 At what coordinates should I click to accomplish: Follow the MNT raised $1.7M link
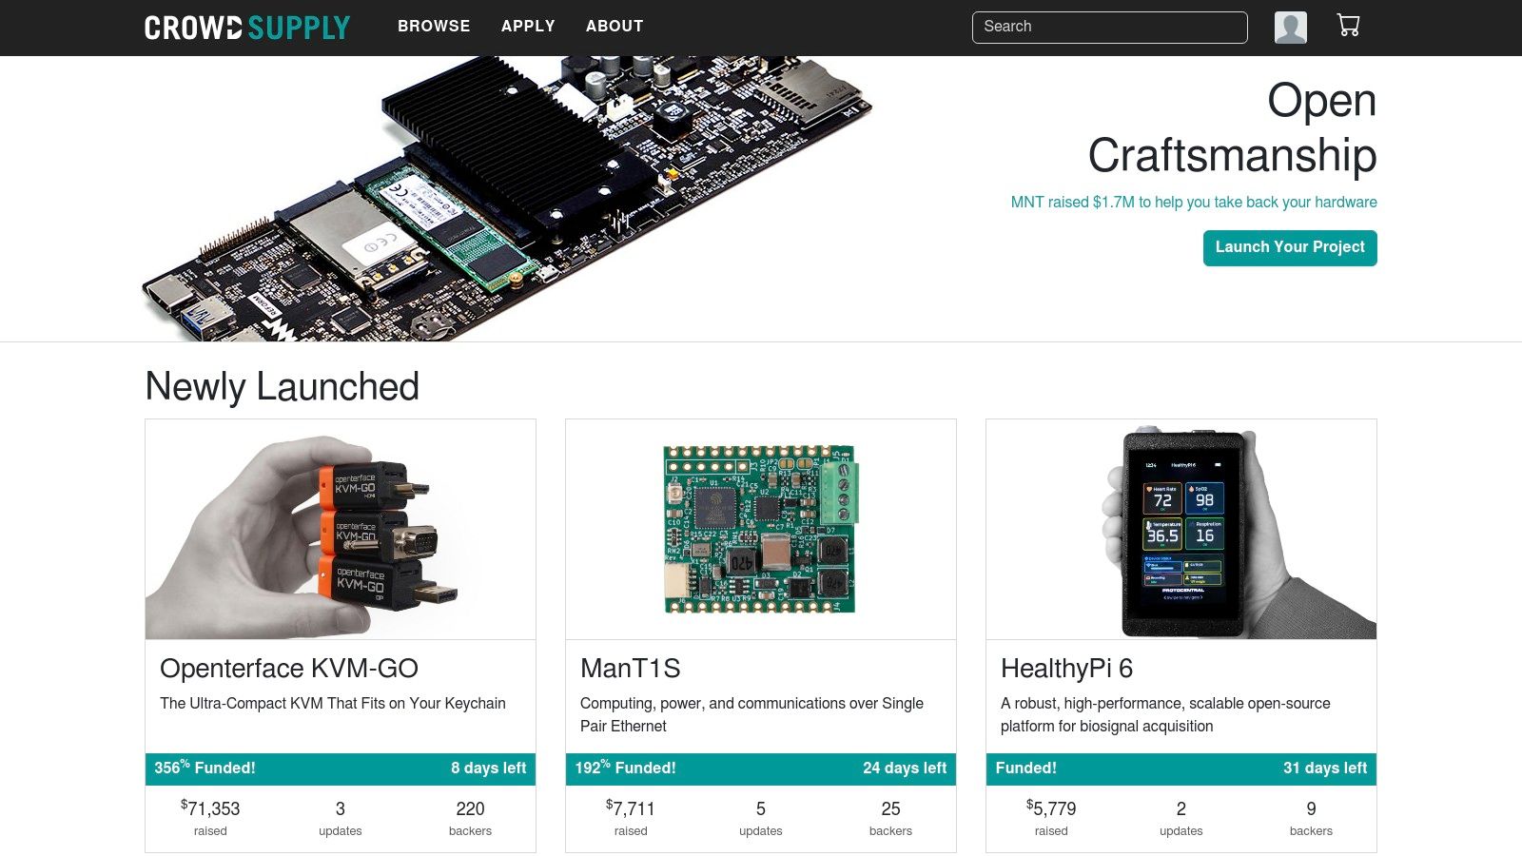(1193, 202)
